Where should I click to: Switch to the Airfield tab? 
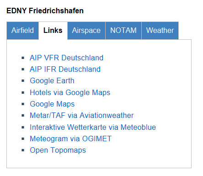22,31
